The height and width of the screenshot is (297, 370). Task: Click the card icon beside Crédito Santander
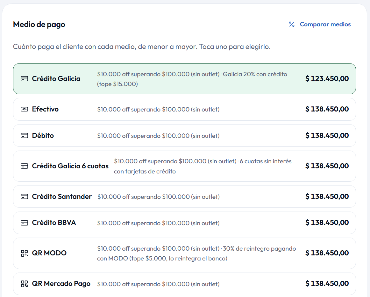24,197
